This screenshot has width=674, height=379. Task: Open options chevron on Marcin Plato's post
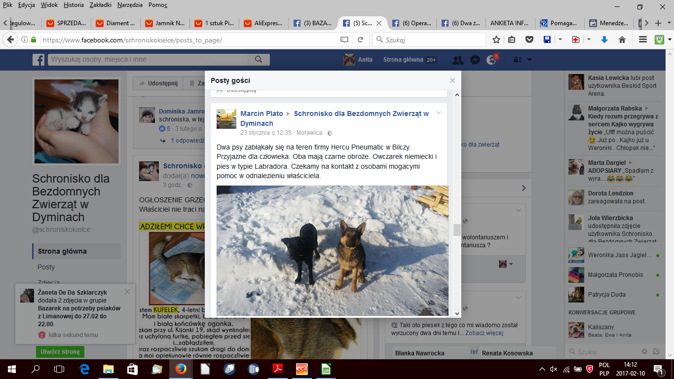[438, 113]
